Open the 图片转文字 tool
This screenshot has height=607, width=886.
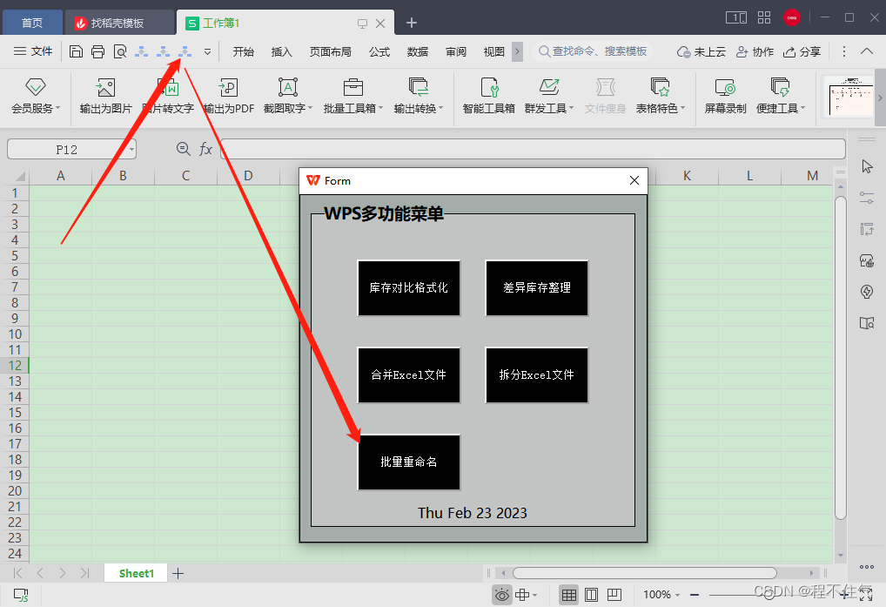[165, 96]
